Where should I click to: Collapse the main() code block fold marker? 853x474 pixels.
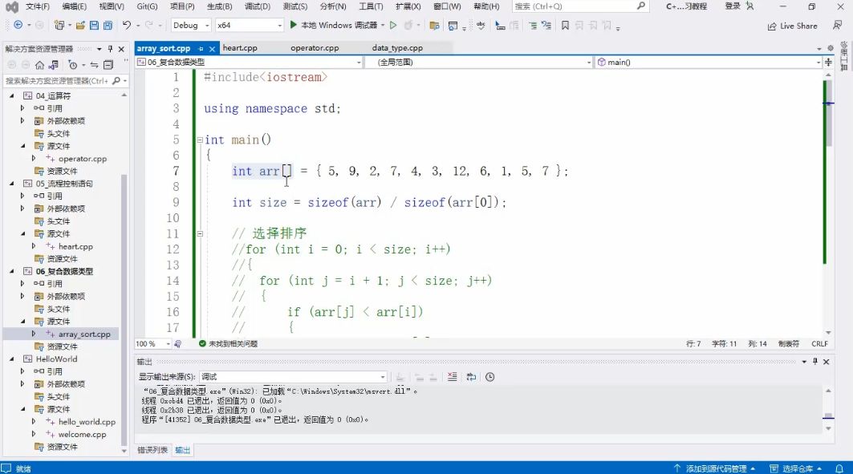click(200, 140)
